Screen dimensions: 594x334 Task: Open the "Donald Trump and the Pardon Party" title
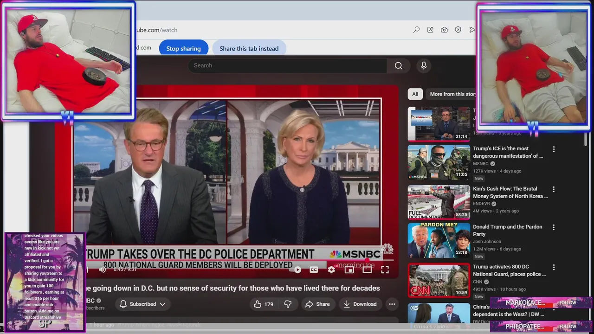point(507,231)
